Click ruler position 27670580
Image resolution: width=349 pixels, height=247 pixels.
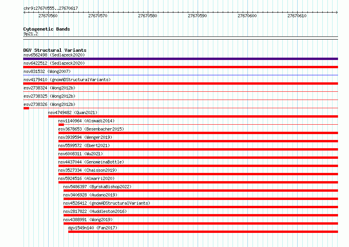coord(147,16)
